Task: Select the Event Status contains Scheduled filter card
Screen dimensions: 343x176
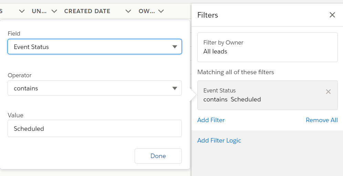Action: [262, 95]
